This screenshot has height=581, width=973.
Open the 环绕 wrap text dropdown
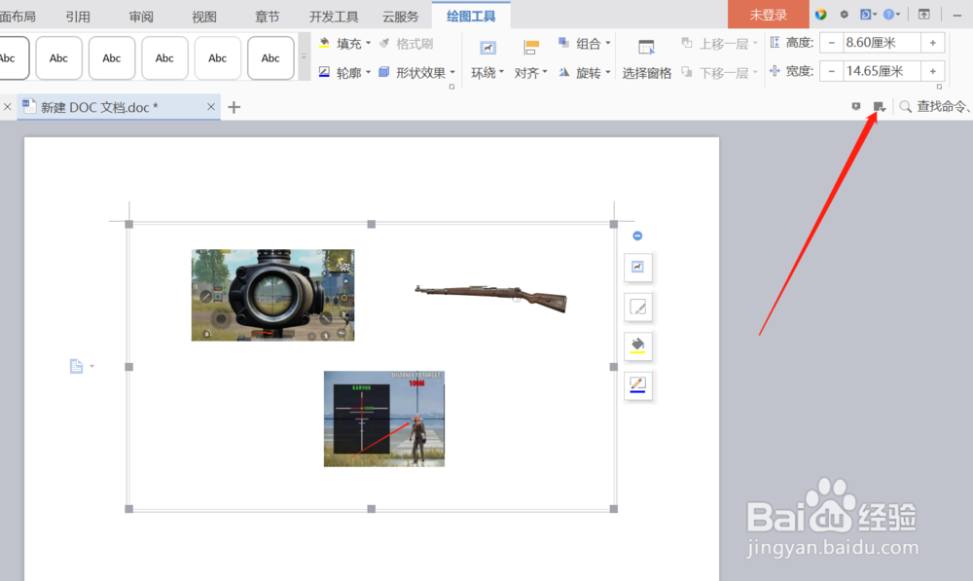[487, 59]
